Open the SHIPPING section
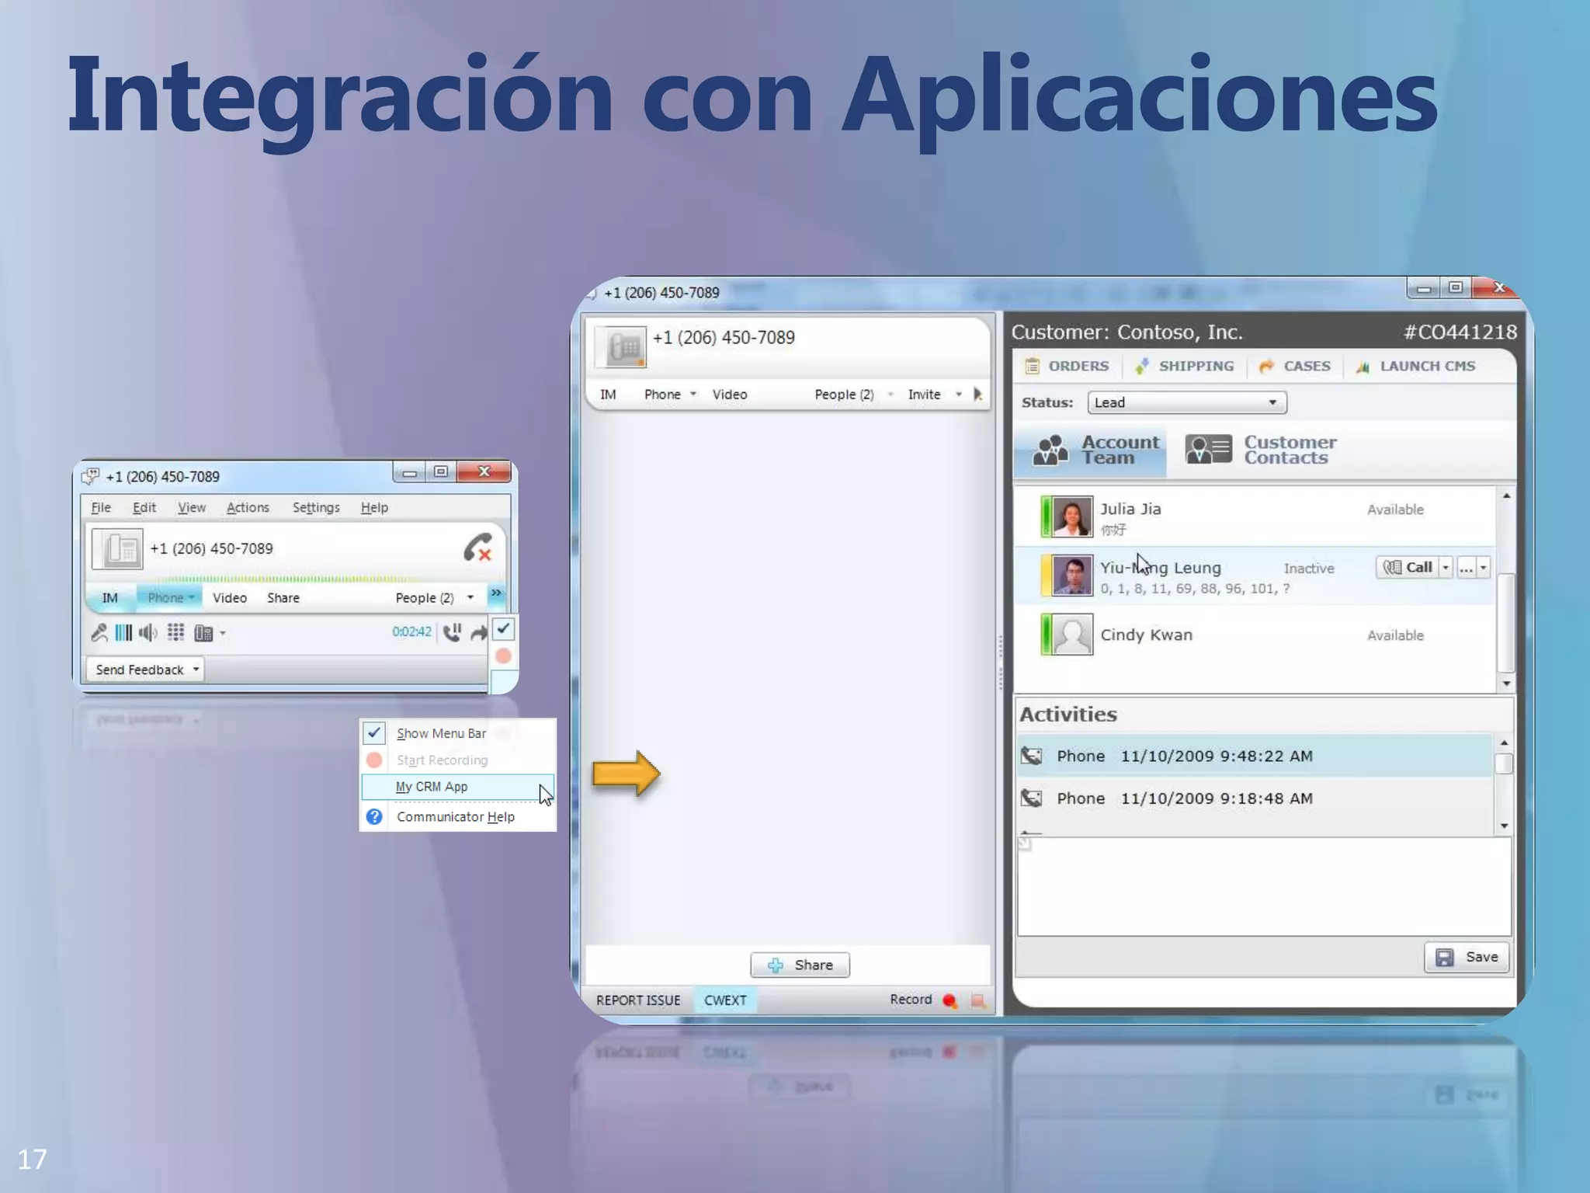The height and width of the screenshot is (1193, 1590). [1184, 366]
